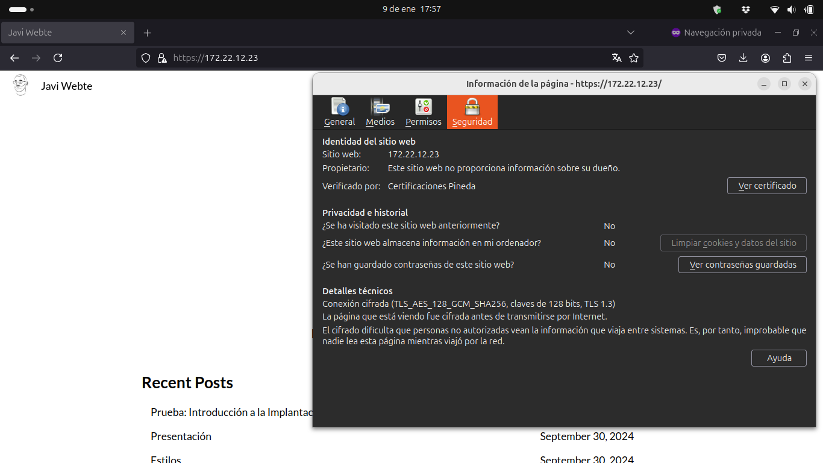Click the green shield tray icon
823x463 pixels.
point(717,10)
